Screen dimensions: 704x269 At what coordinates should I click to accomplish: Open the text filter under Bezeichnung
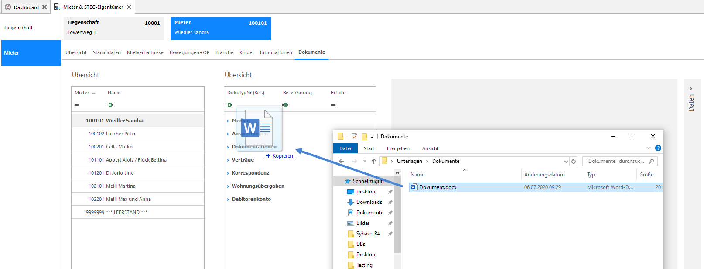(x=286, y=105)
